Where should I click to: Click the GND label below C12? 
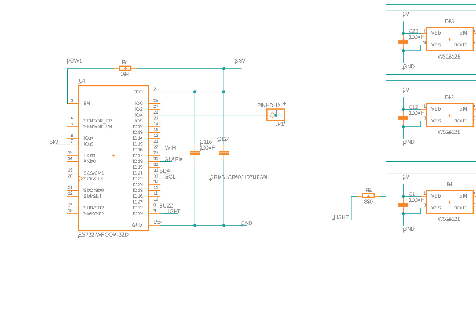[409, 142]
